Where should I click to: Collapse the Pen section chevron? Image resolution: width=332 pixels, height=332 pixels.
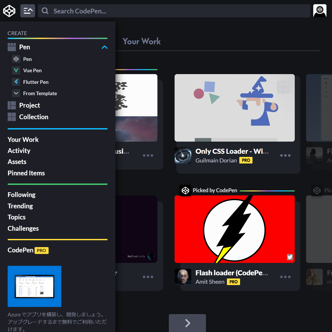105,47
